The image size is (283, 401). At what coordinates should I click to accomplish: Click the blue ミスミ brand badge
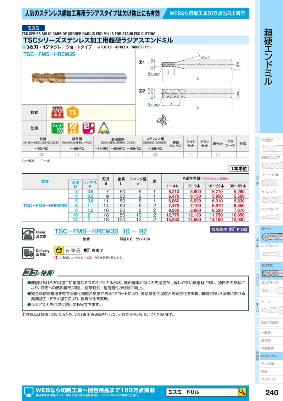click(x=33, y=28)
